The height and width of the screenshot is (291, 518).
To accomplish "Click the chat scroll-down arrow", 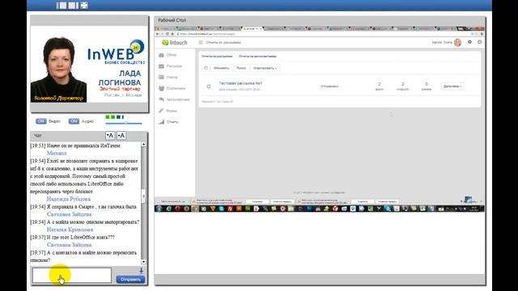I will tap(143, 262).
